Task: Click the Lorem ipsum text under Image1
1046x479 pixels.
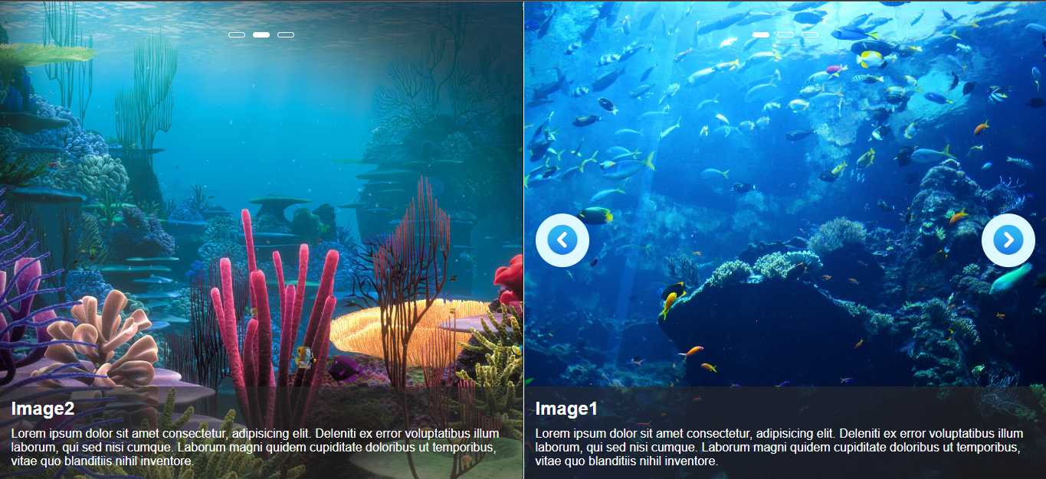Action: click(x=779, y=448)
